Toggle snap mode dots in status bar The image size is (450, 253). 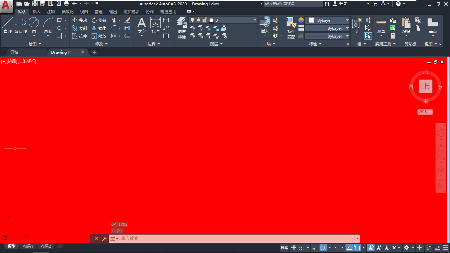(x=301, y=247)
